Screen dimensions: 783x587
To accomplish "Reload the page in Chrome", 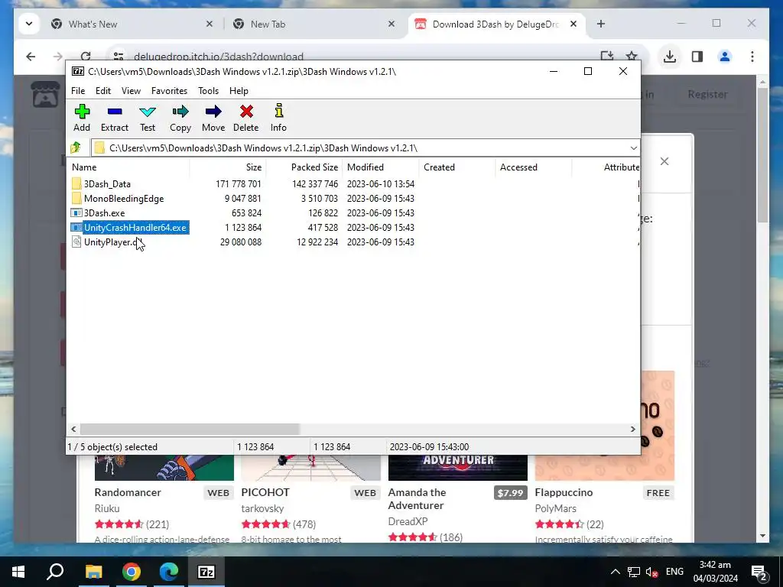I will [86, 57].
